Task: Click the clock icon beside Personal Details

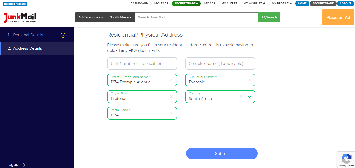Action: click(x=63, y=35)
